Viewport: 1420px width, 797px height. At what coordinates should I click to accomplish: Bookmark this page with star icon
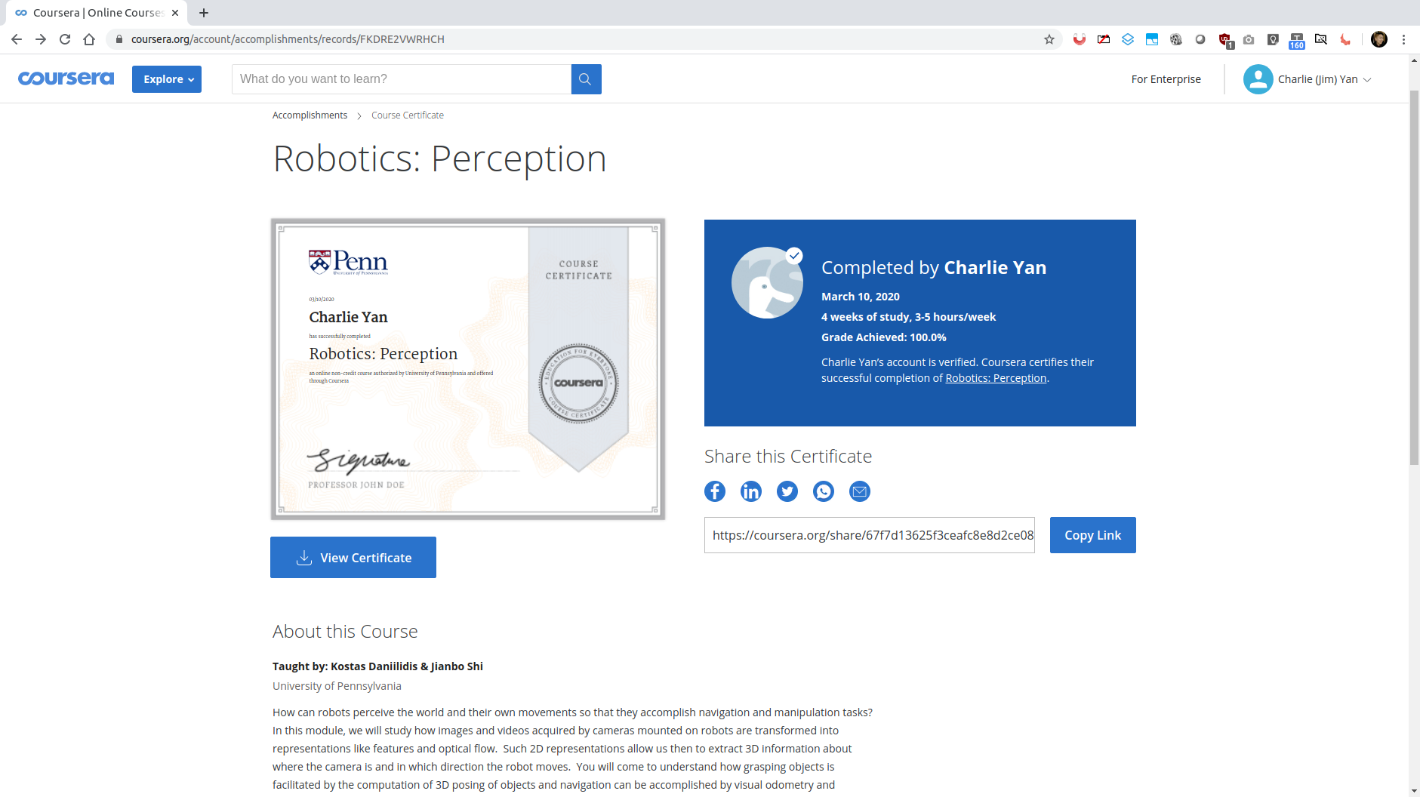click(x=1049, y=39)
